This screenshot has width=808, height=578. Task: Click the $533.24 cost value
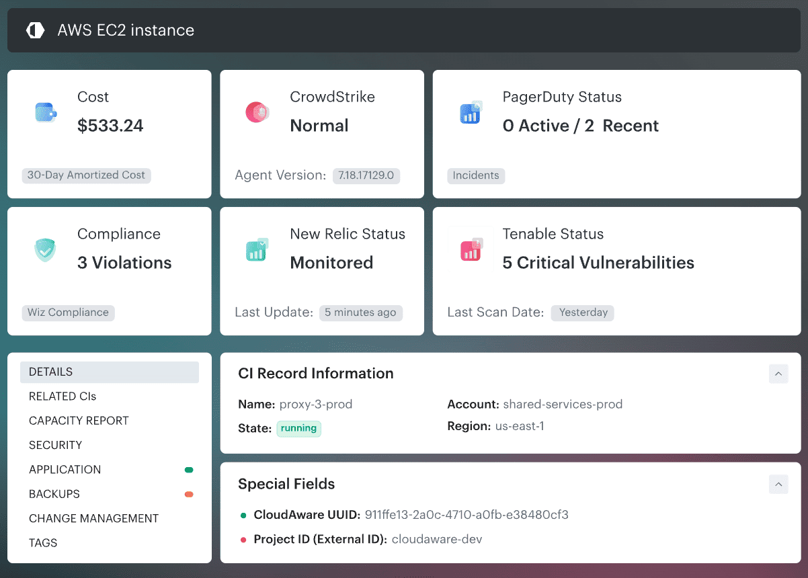pyautogui.click(x=110, y=126)
